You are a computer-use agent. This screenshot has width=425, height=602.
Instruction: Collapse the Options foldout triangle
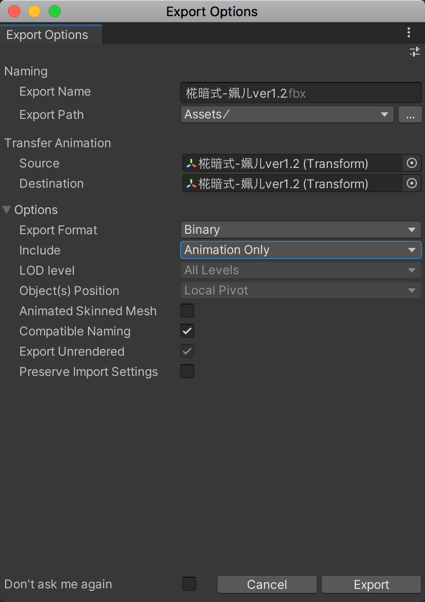click(x=7, y=209)
